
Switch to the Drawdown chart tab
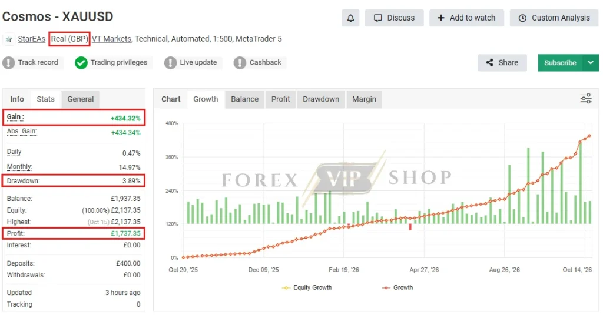coord(321,99)
